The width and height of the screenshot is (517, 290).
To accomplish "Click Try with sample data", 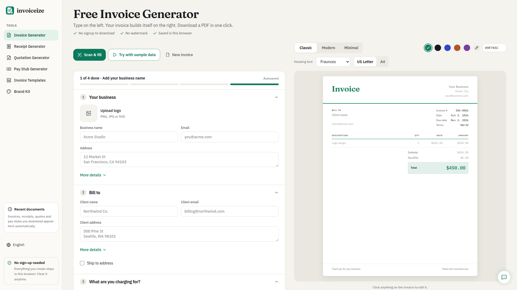I will (x=134, y=55).
